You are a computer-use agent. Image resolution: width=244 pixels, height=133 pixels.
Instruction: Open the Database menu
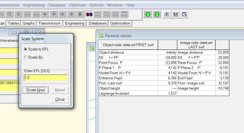(x=57, y=5)
